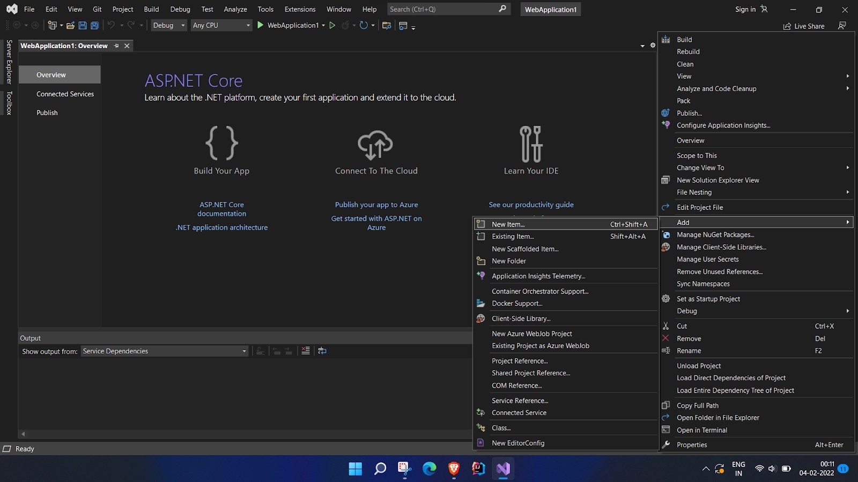This screenshot has height=482, width=858.
Task: Expand the Show output from dropdown
Action: [x=244, y=351]
